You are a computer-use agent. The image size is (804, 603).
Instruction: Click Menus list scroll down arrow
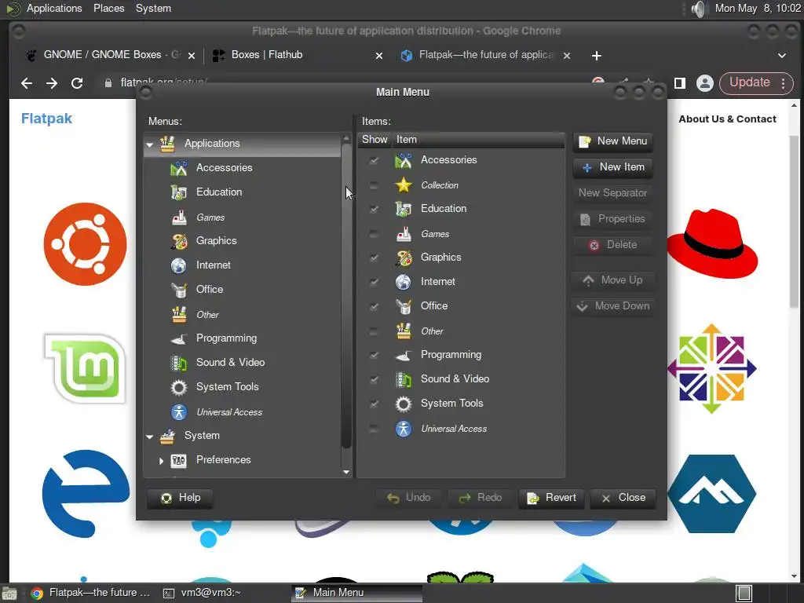pyautogui.click(x=346, y=472)
